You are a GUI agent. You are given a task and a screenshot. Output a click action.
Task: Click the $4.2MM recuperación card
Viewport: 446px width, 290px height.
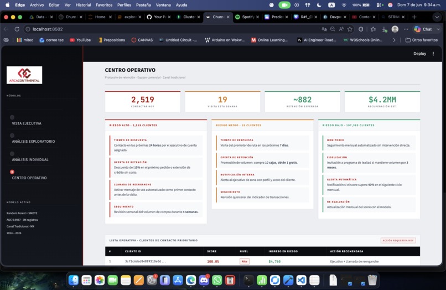pyautogui.click(x=382, y=102)
